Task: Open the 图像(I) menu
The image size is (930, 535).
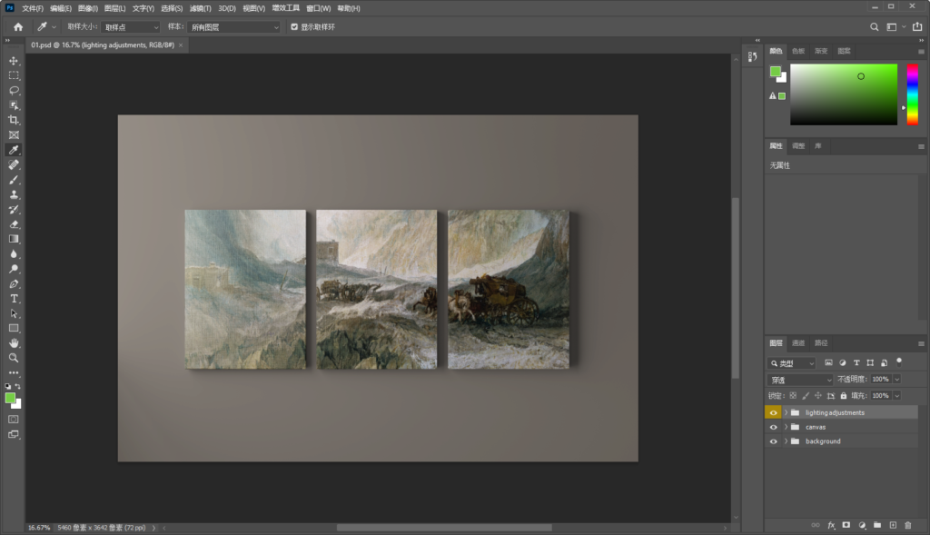Action: (x=88, y=8)
